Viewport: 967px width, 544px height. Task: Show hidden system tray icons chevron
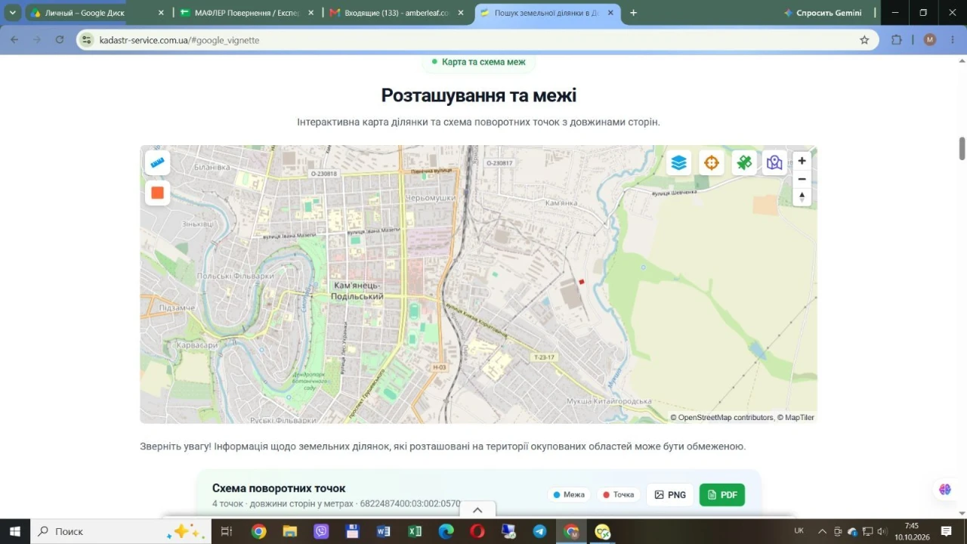click(x=822, y=531)
